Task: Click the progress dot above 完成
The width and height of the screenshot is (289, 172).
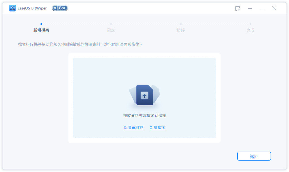Action: click(251, 24)
